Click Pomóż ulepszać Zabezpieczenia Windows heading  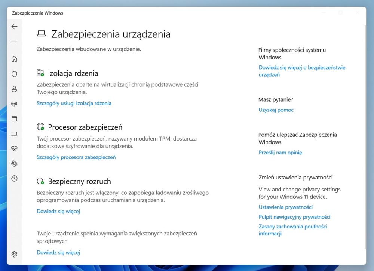pos(298,138)
